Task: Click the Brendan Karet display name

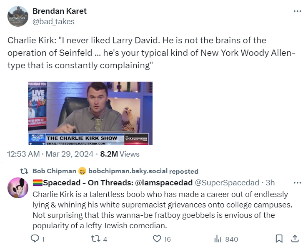Action: [x=60, y=11]
